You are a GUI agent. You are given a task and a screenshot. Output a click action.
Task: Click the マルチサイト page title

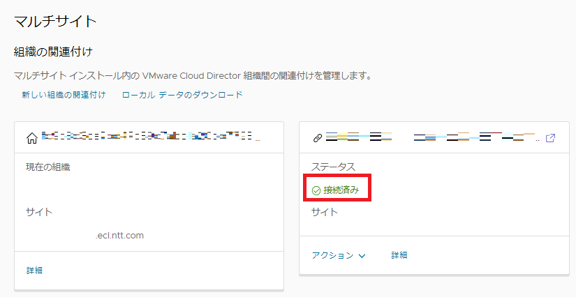coord(55,21)
